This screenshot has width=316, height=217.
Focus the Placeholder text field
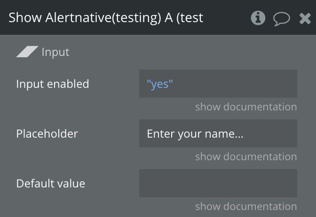point(218,134)
